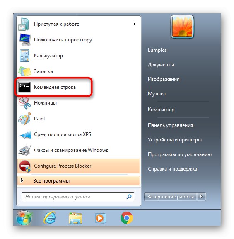
Task: Open the shutdown options arrow
Action: click(x=201, y=197)
